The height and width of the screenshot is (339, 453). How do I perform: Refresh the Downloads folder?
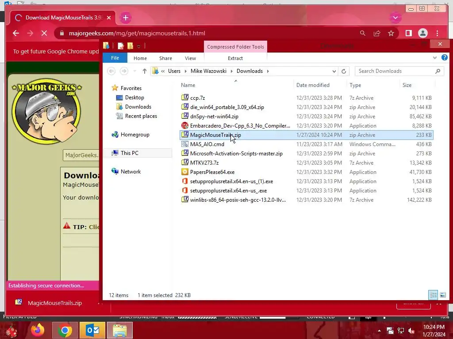(x=343, y=71)
